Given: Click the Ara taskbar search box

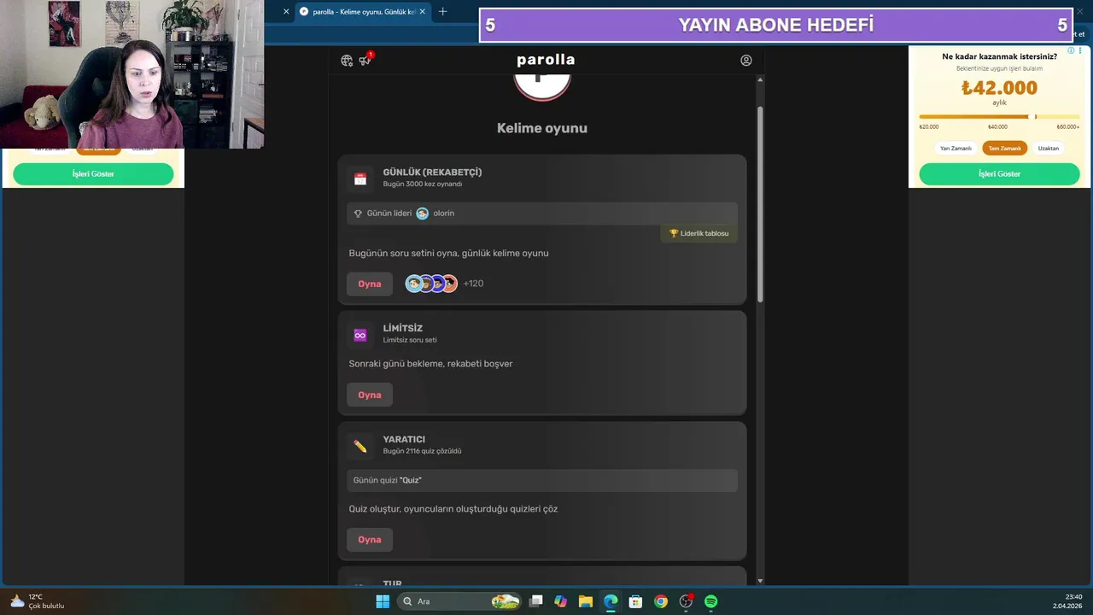Looking at the screenshot, I should click(459, 601).
